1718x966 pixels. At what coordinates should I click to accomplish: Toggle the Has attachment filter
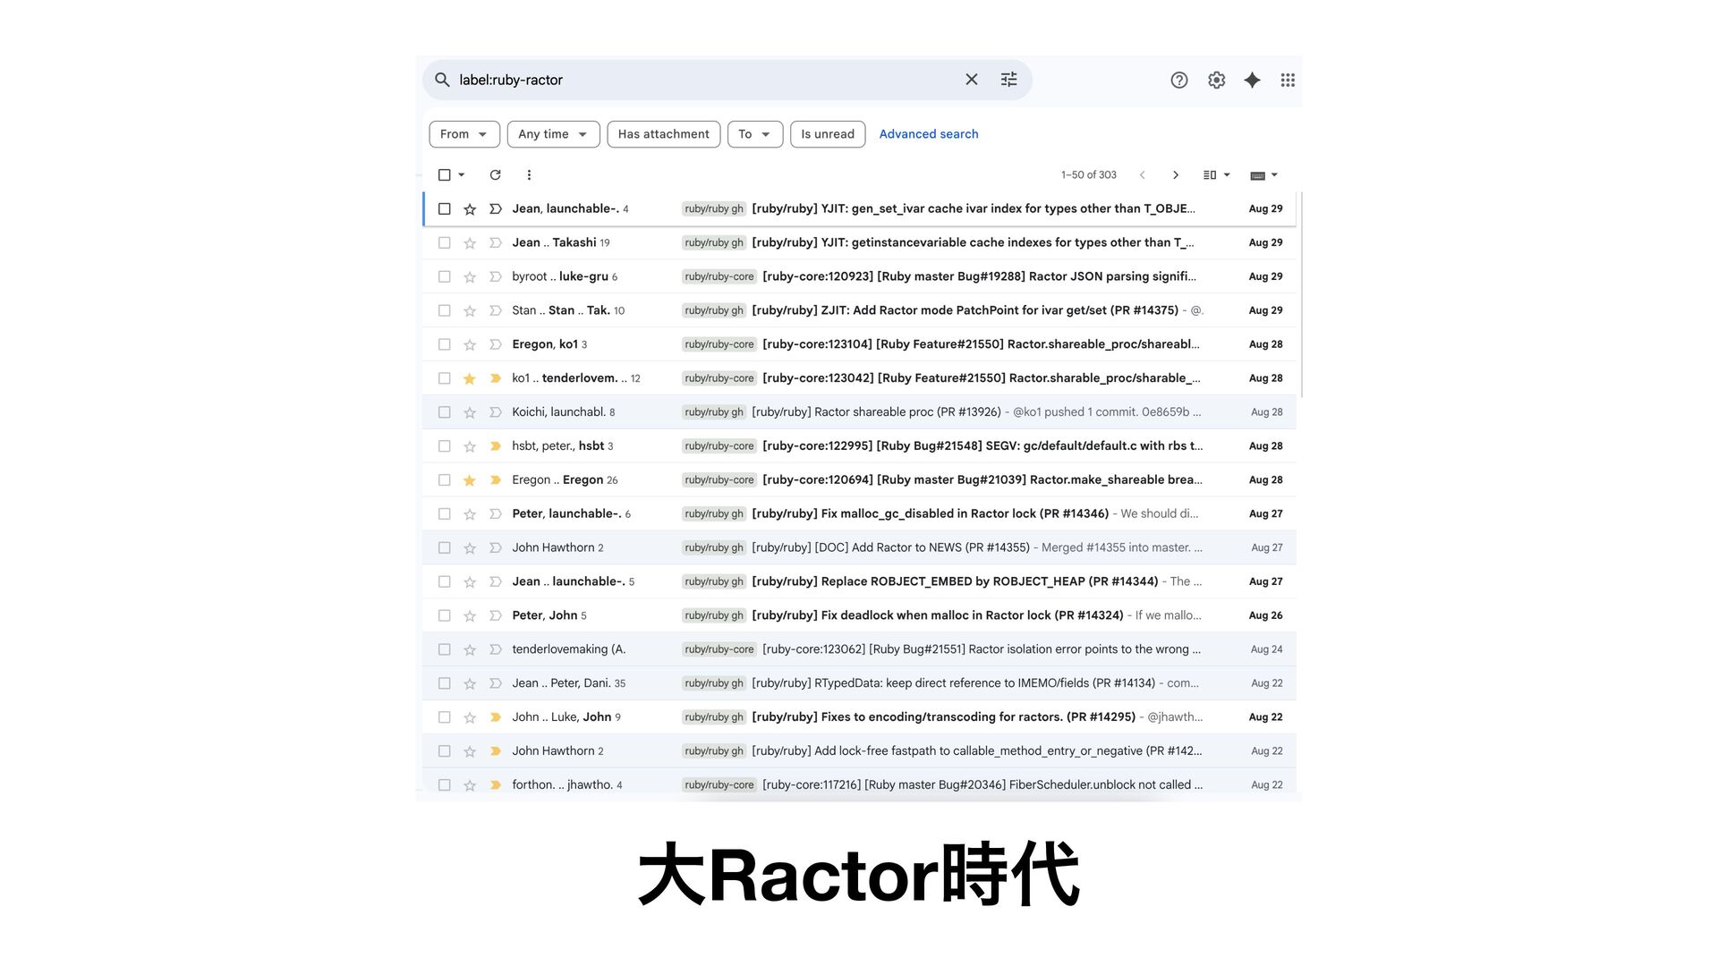[663, 134]
